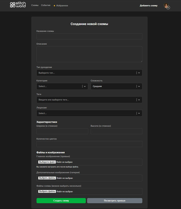The width and height of the screenshot is (181, 209).
Task: Click into the Описание text area
Action: click(89, 54)
